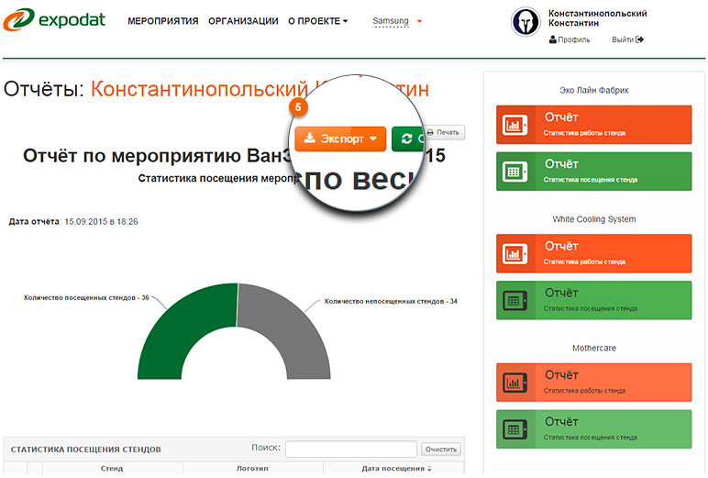
Task: Click СТАТИСТИКА ПОСЕЩЕНИЯ СТЕНДОВ table title
Action: (86, 450)
